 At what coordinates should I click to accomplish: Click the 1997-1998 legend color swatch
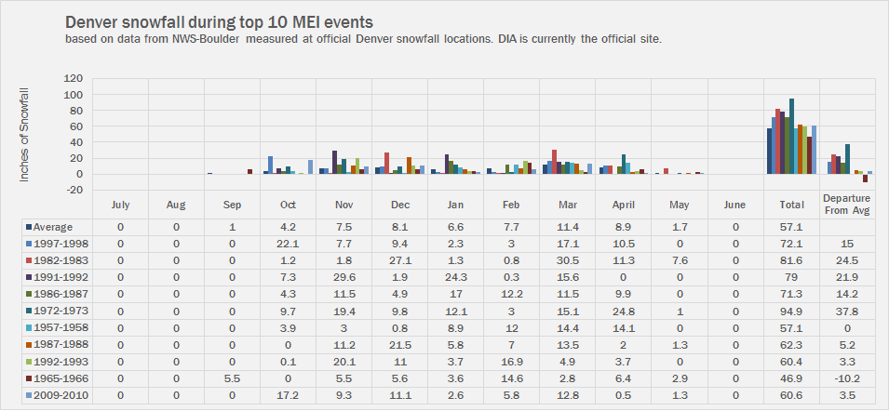pos(29,244)
